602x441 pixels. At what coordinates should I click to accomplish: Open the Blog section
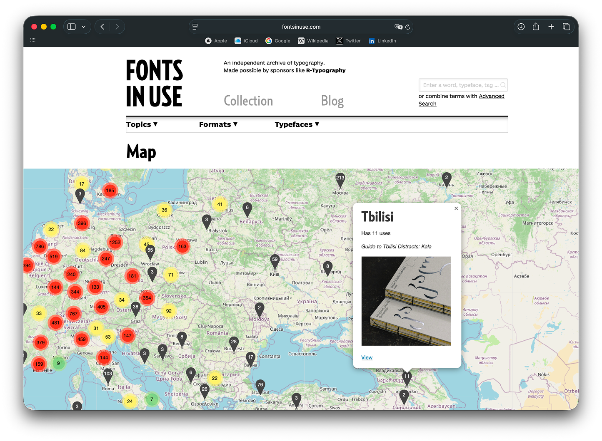(x=332, y=101)
